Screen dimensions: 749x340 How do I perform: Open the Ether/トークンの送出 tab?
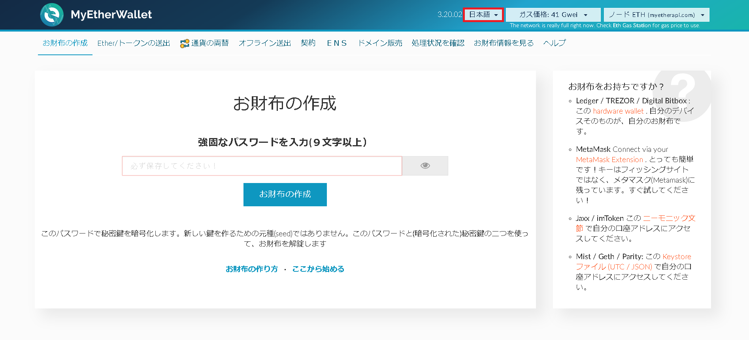tap(134, 43)
